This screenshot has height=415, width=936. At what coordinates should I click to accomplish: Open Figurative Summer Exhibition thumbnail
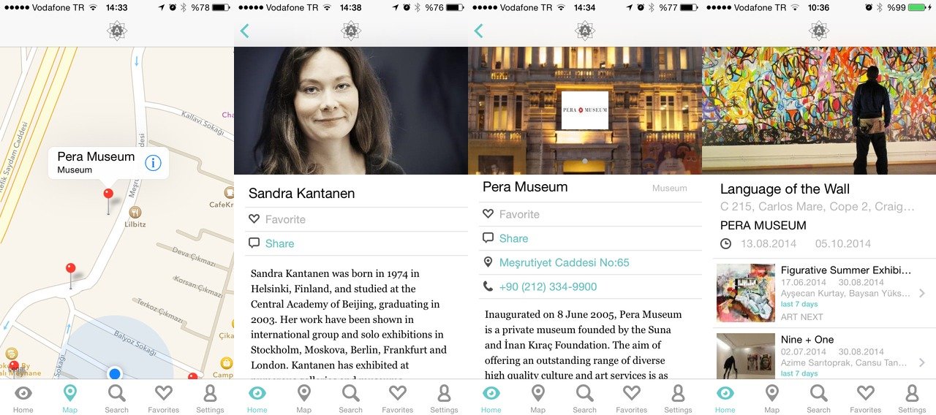click(746, 293)
